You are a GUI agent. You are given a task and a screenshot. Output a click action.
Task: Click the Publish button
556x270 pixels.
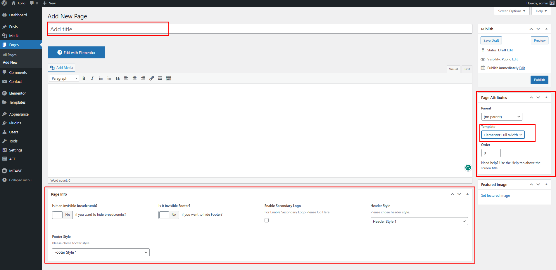click(539, 80)
